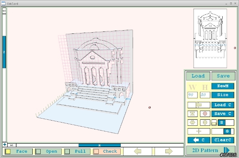Click the play icon on 2D Pattern
This screenshot has width=239, height=158.
coord(227,150)
